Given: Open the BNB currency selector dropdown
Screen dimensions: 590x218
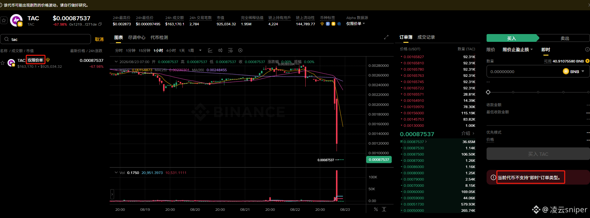Looking at the screenshot, I should pyautogui.click(x=574, y=72).
